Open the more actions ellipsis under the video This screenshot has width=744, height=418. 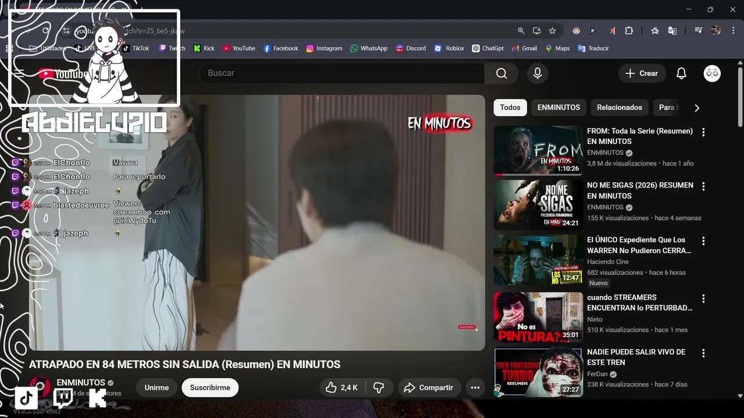click(475, 388)
